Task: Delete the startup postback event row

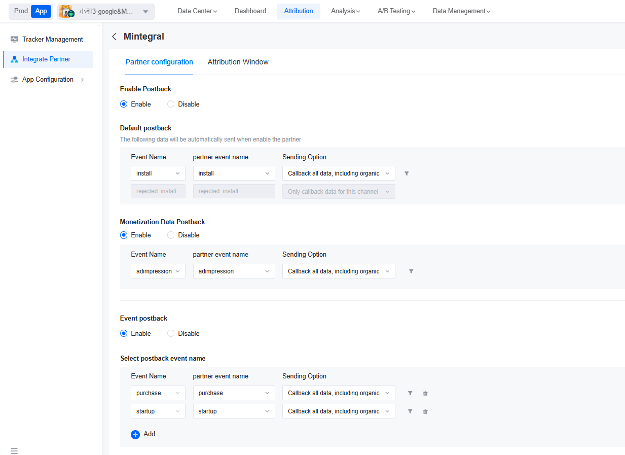Action: click(425, 411)
